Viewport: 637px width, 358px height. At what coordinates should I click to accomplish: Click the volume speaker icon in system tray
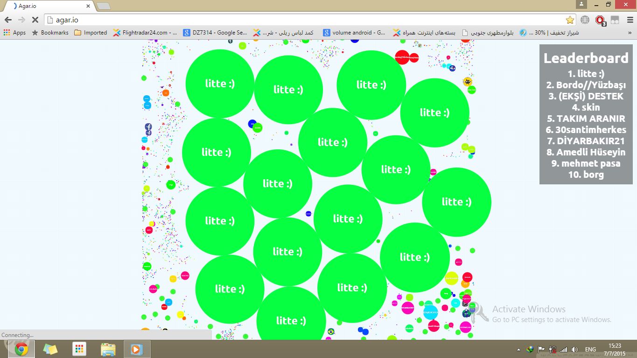click(574, 349)
